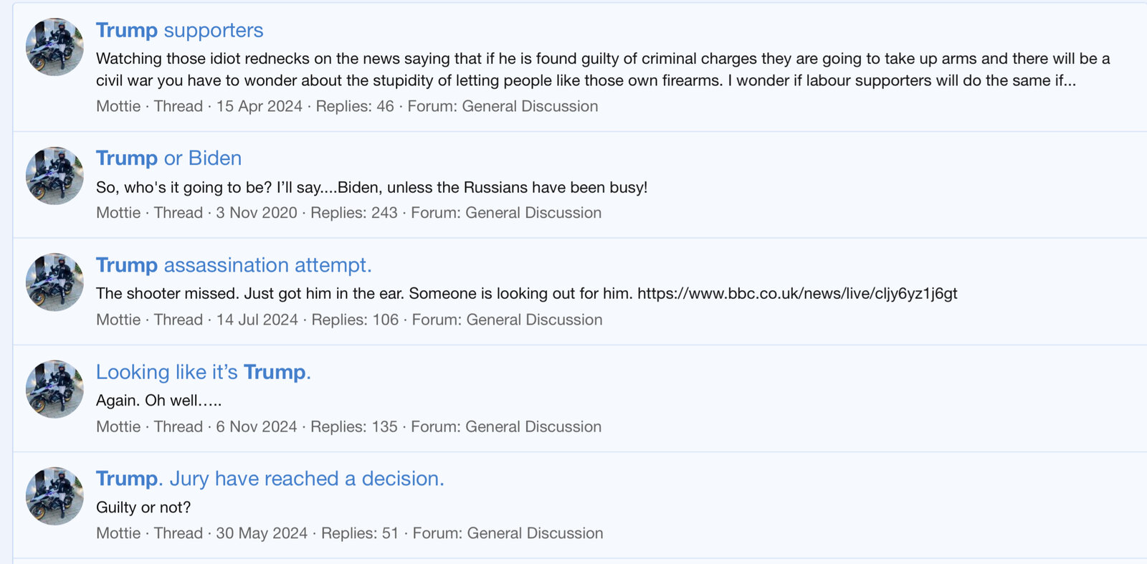
Task: Open "Trump. Jury have reached a decision." thread
Action: (x=270, y=479)
